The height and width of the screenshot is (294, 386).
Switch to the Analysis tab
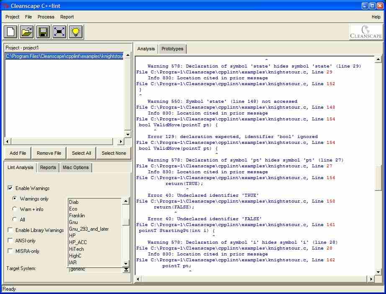tap(146, 49)
